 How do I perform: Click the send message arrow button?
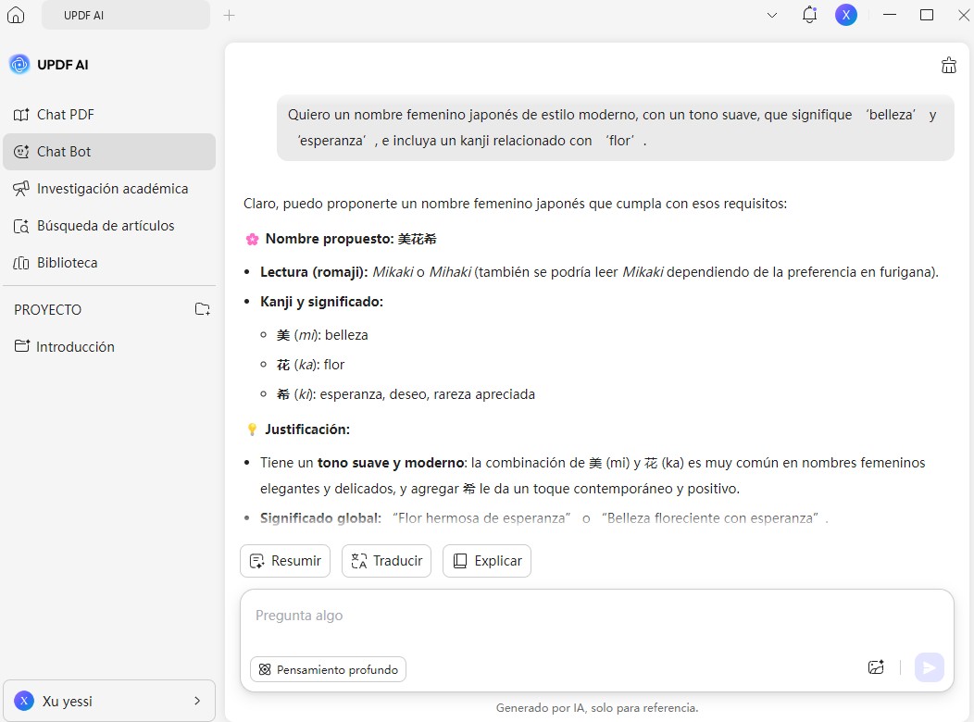pyautogui.click(x=929, y=667)
